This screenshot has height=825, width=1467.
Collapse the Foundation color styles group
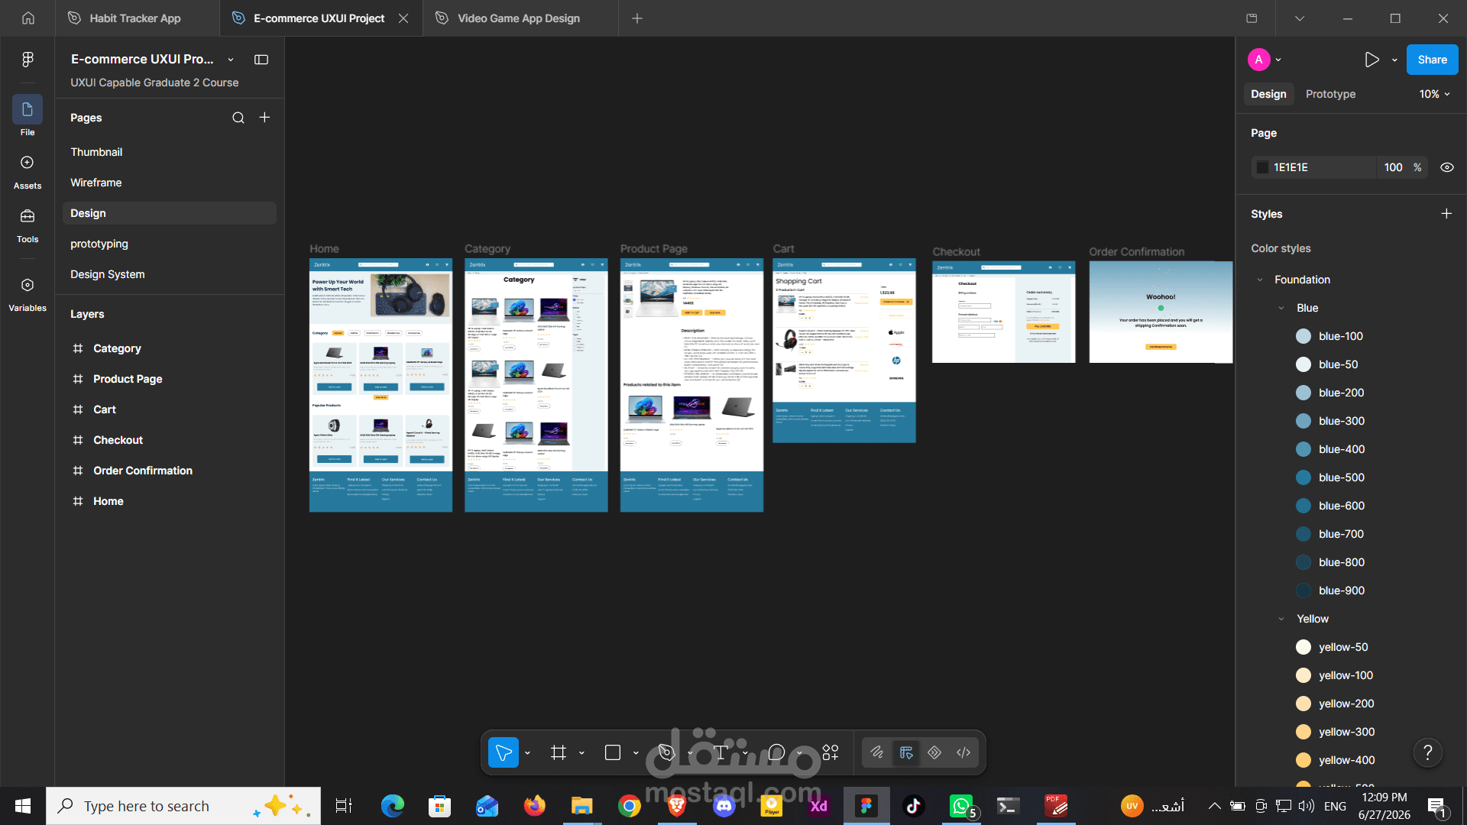[1260, 280]
